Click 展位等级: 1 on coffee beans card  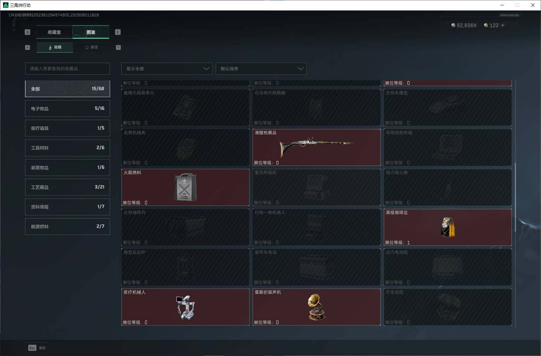397,242
